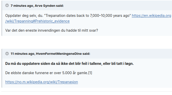Viewport: 172px width, 95px height.
Task: Click the bold "Da må du oppdatere siden" line
Action: tap(69, 64)
